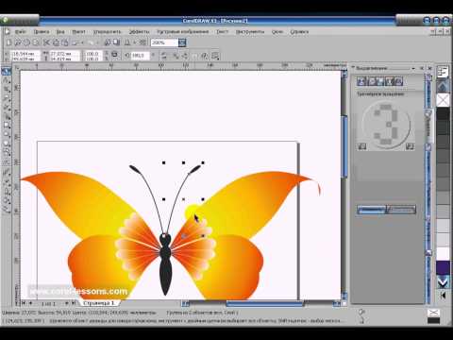The image size is (453, 340).
Task: Select the Crop tool
Action: pyautogui.click(x=6, y=90)
